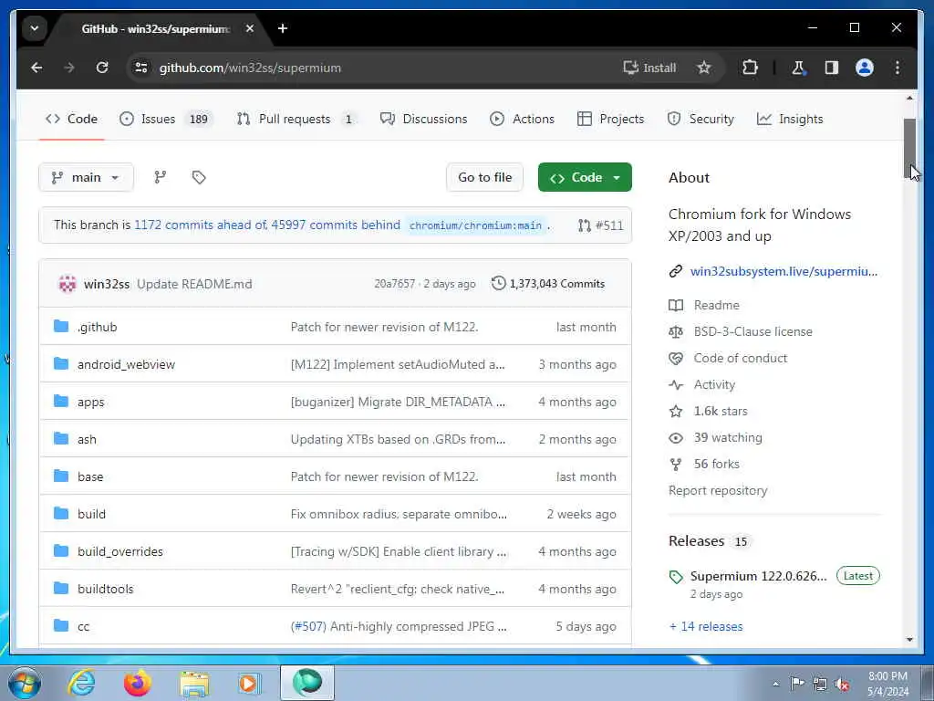Image resolution: width=934 pixels, height=701 pixels.
Task: Open win32subsystem.live website link
Action: pyautogui.click(x=784, y=272)
